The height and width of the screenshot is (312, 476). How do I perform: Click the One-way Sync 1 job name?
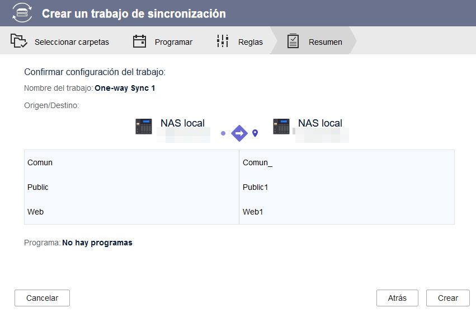coord(125,88)
